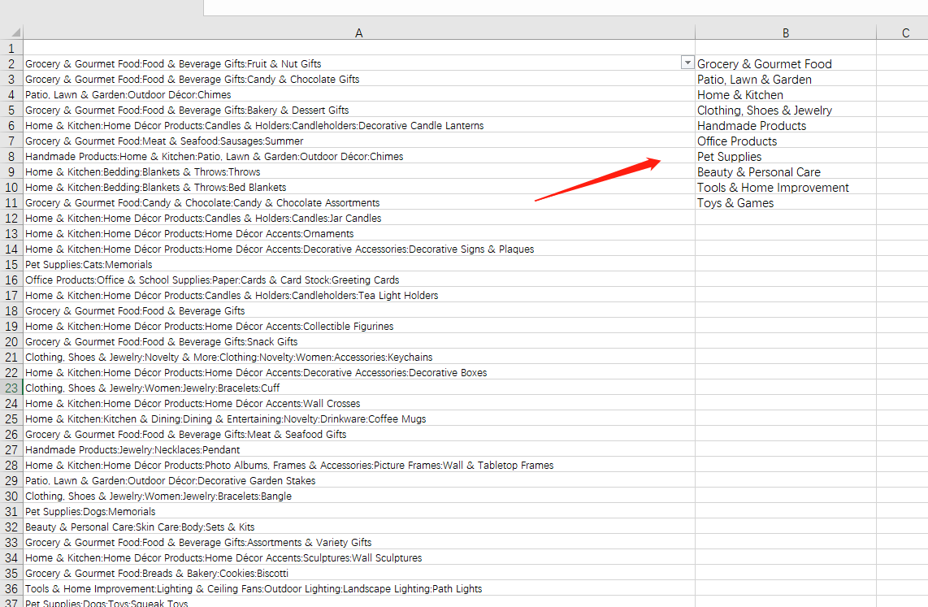
Task: Click the cell ending in 'Path Lights'
Action: pos(358,588)
